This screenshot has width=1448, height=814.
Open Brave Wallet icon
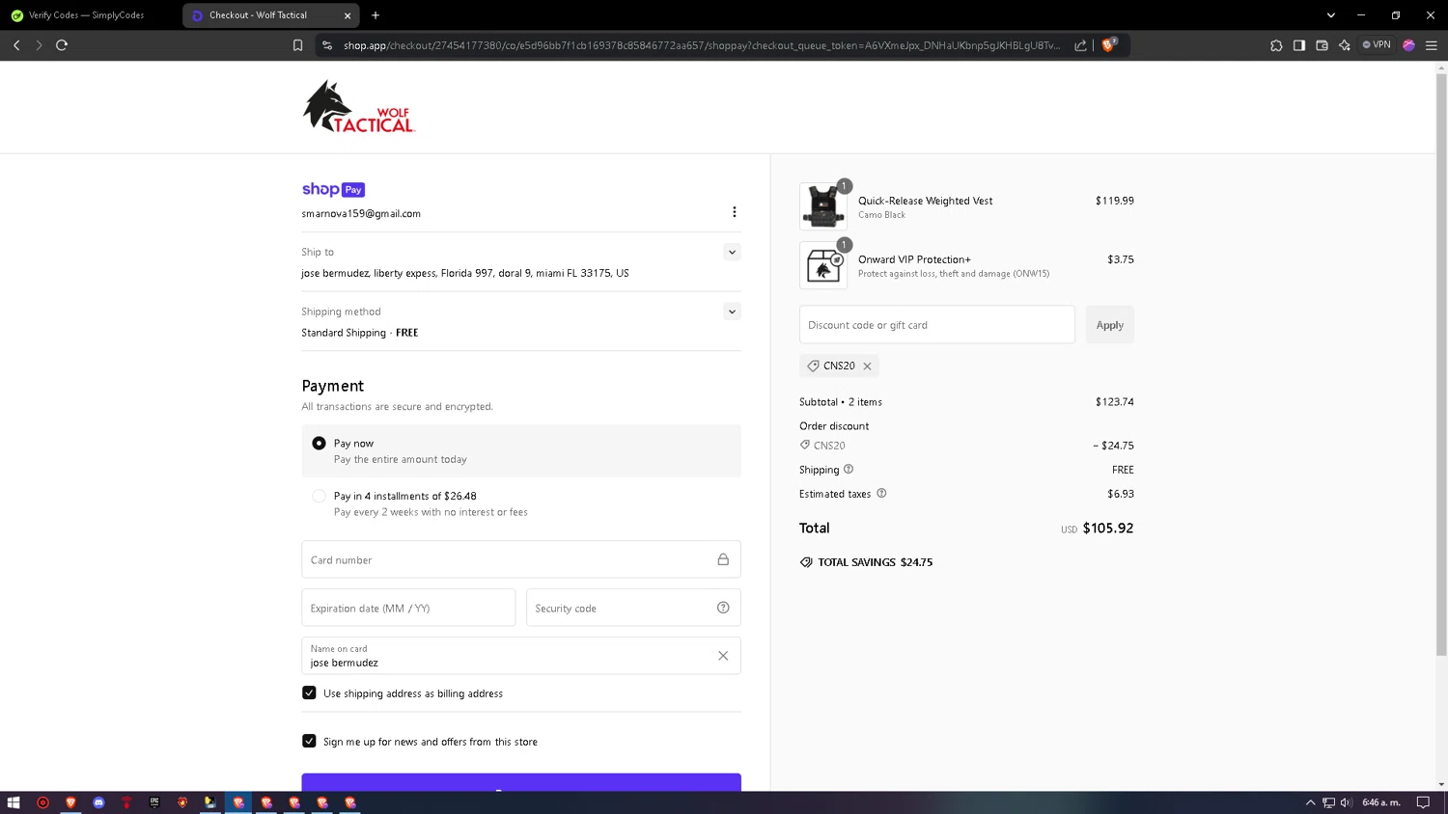pos(1322,45)
